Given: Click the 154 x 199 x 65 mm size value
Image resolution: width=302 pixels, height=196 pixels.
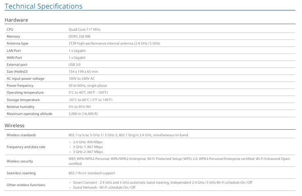Looking at the screenshot, I should pos(83,72).
